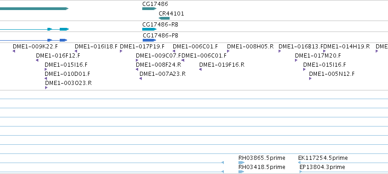Click the DME1-007A23.R marker triangle
This screenshot has width=388, height=174.
(x=141, y=79)
